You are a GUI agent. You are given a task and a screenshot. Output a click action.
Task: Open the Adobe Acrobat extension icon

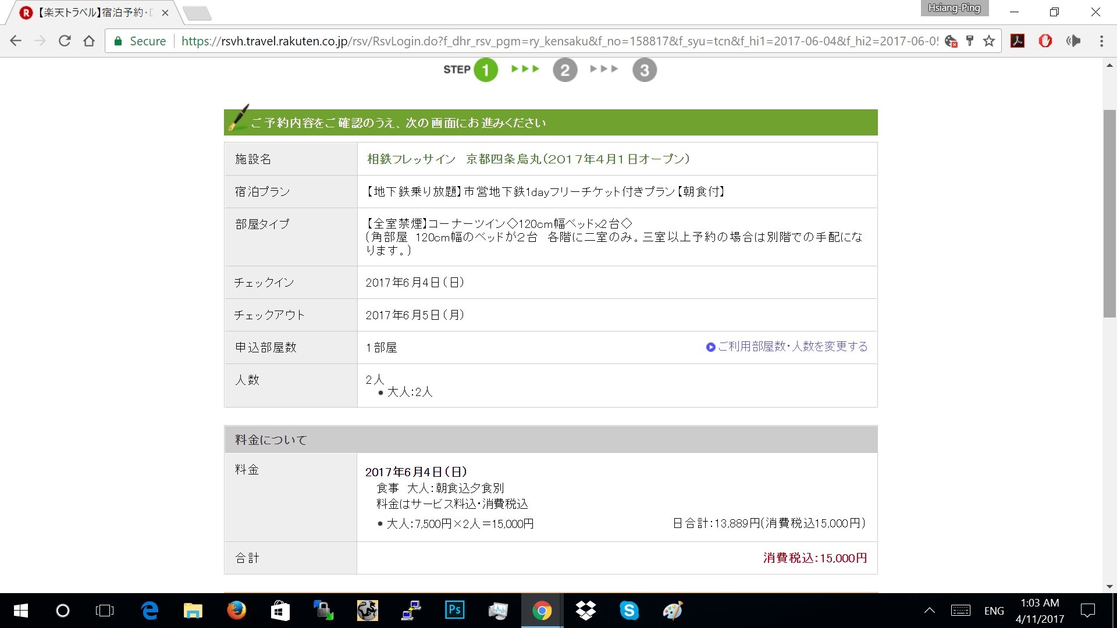click(x=1018, y=41)
